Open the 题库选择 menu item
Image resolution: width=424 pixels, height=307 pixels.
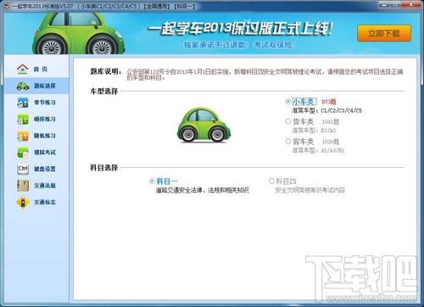pos(36,86)
